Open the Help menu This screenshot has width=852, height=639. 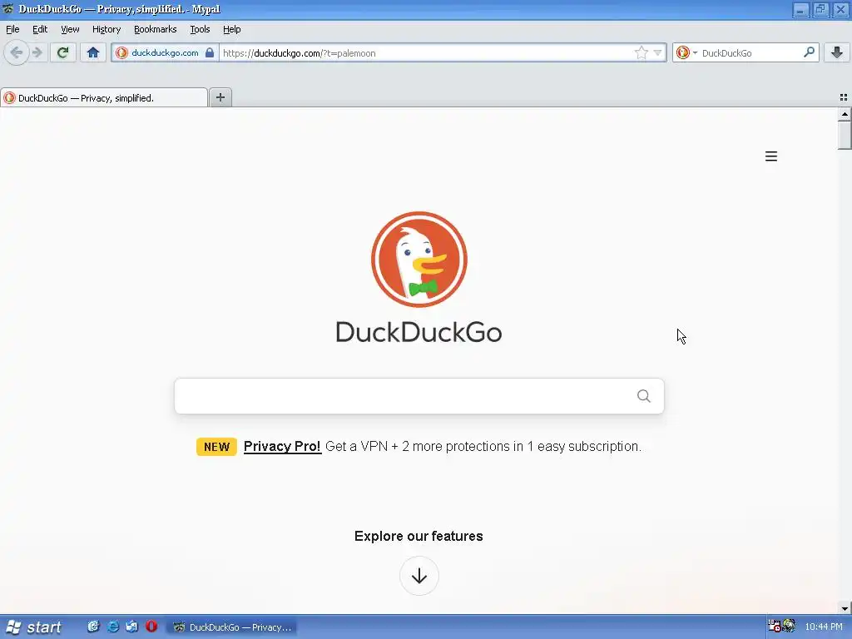[x=231, y=29]
